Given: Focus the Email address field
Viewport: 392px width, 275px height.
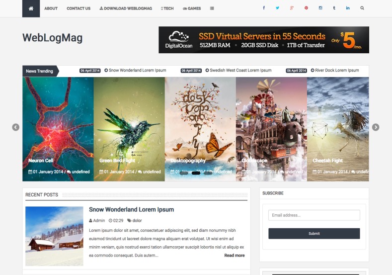Looking at the screenshot, I should [x=314, y=215].
